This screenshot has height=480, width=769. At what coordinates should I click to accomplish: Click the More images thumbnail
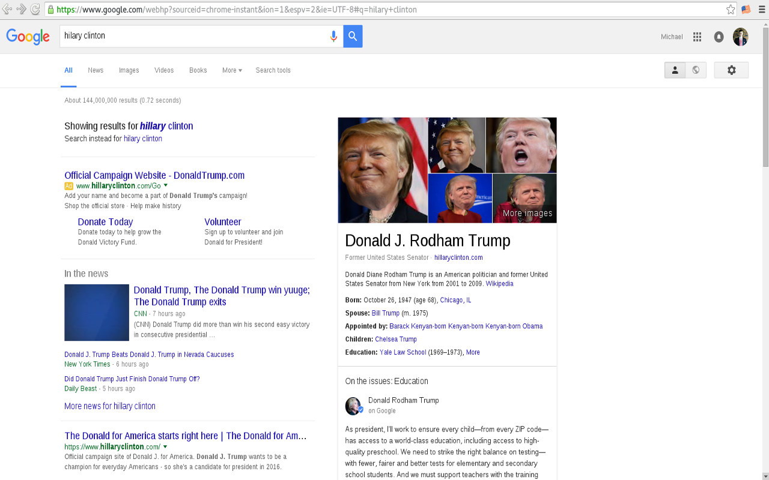tap(524, 199)
